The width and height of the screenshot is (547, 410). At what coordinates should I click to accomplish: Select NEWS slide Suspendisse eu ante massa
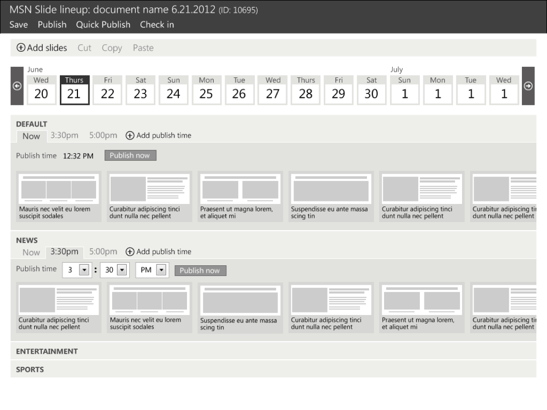pyautogui.click(x=240, y=307)
